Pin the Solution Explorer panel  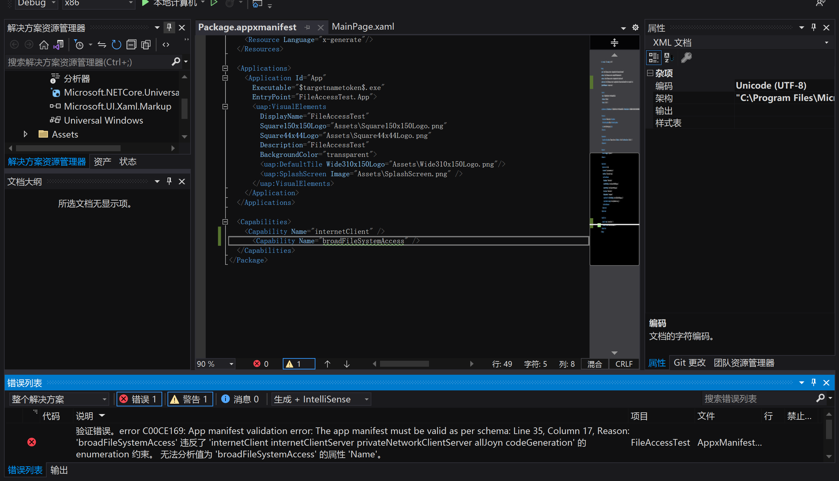[169, 27]
